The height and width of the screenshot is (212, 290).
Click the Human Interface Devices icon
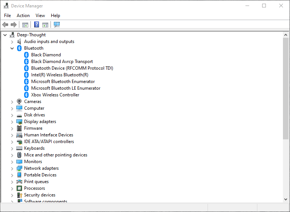[x=19, y=135]
